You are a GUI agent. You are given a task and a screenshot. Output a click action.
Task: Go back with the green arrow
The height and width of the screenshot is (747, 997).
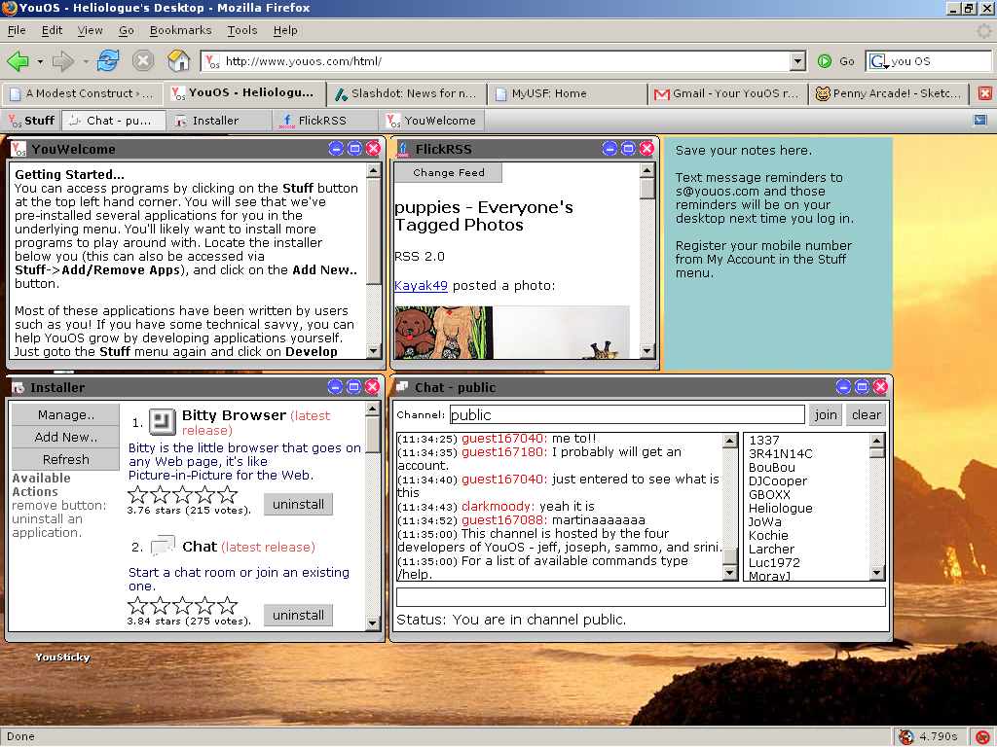(x=18, y=61)
